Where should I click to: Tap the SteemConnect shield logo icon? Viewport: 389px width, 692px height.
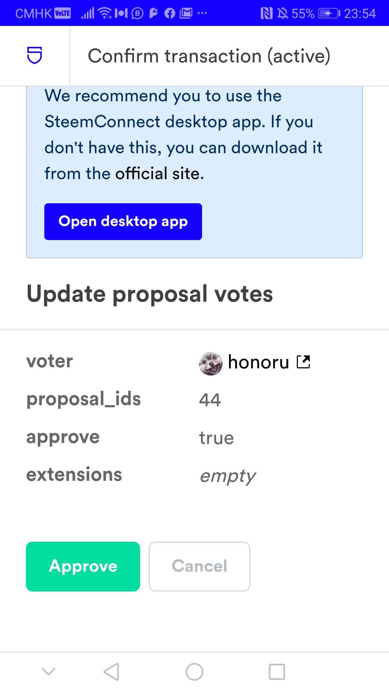tap(35, 56)
